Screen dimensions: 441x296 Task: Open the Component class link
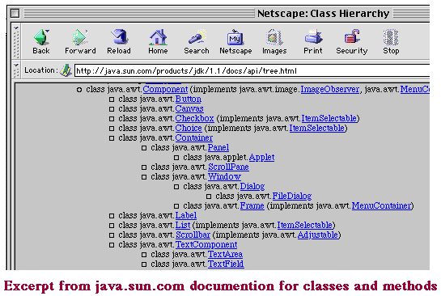[165, 90]
